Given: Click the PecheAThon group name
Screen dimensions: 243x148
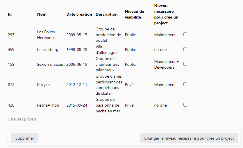Looking at the screenshot, I should [48, 105].
